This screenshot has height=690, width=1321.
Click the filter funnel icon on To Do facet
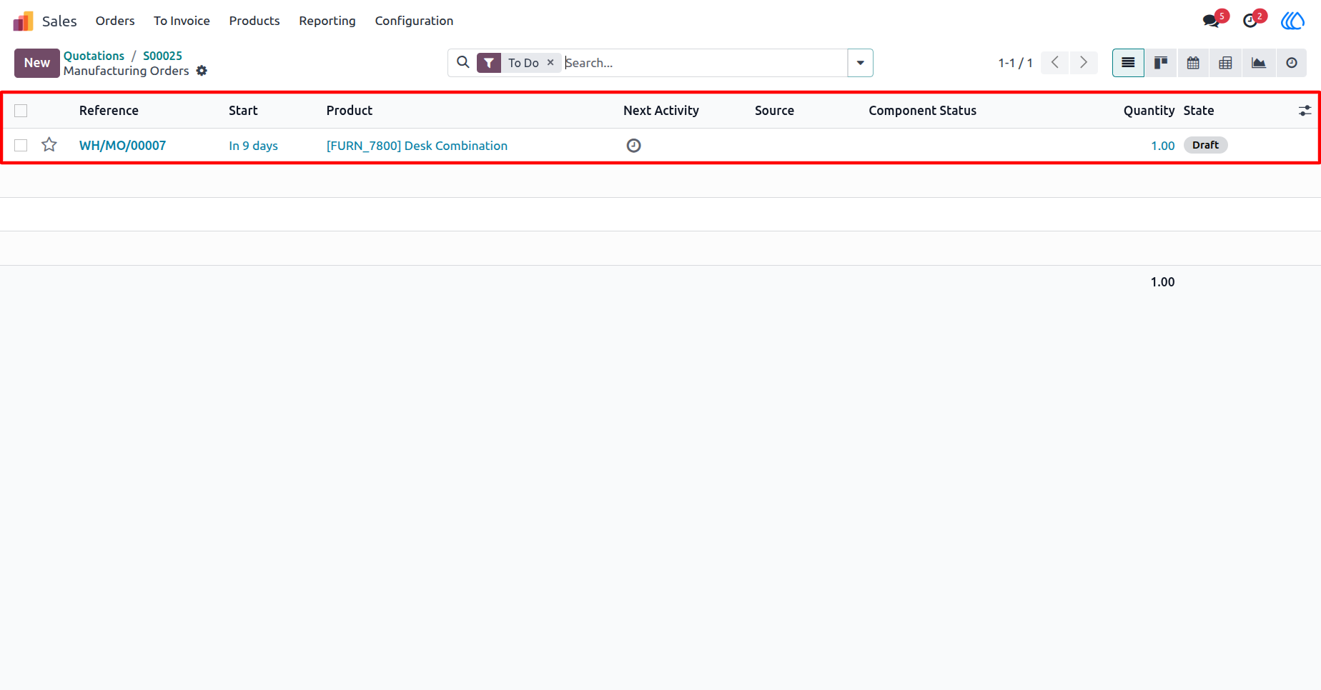[x=489, y=63]
